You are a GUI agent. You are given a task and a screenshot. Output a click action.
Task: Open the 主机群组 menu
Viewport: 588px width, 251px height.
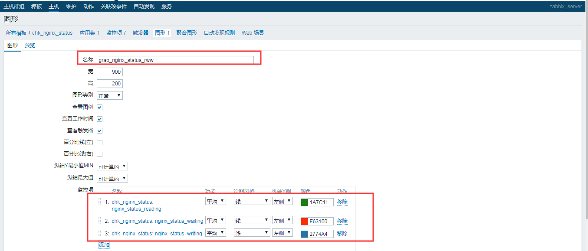[14, 7]
